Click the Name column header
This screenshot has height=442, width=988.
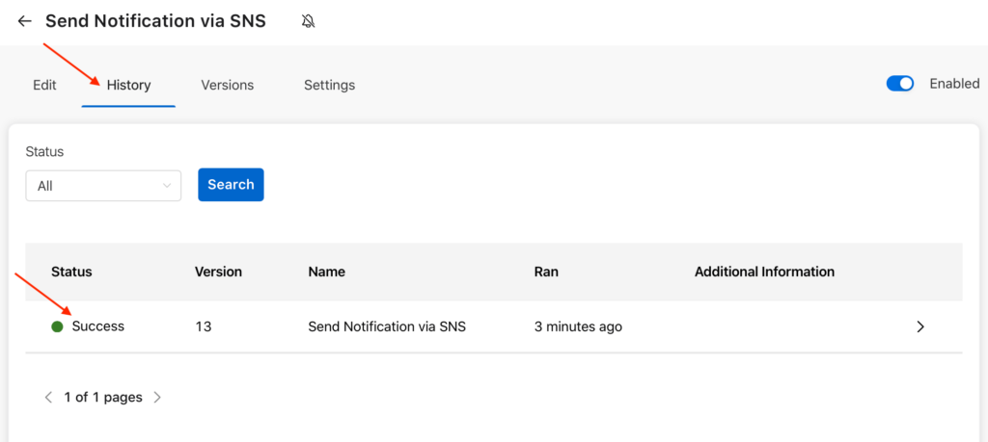[x=326, y=272]
